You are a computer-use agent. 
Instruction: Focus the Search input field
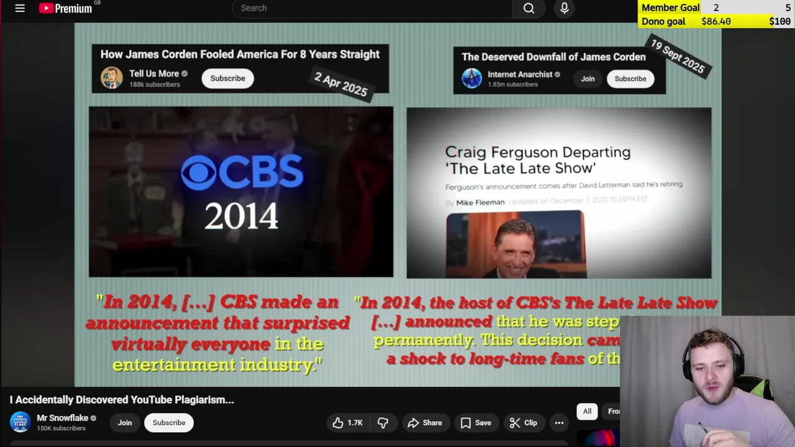click(373, 8)
